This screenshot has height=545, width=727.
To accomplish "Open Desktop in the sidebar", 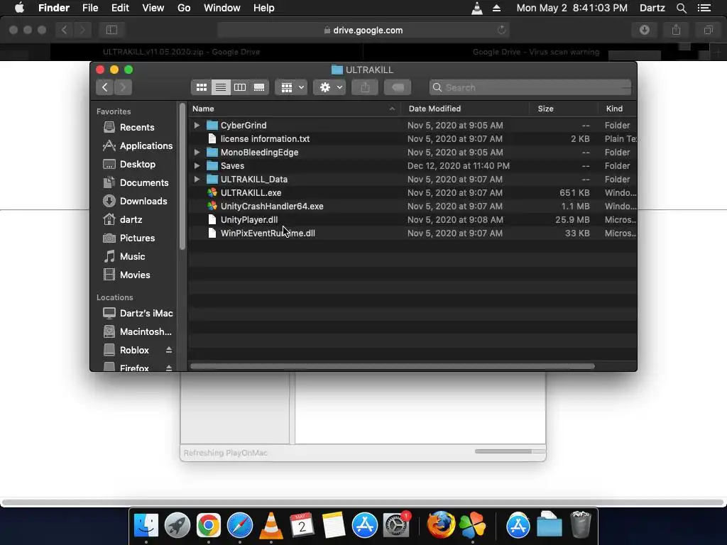I will (137, 164).
